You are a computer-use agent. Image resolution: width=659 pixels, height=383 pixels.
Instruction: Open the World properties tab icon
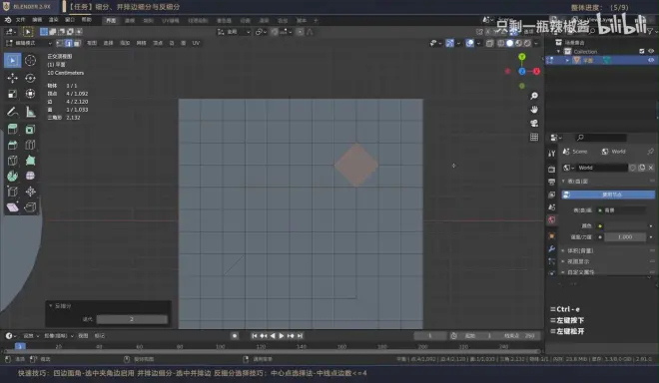click(x=552, y=219)
